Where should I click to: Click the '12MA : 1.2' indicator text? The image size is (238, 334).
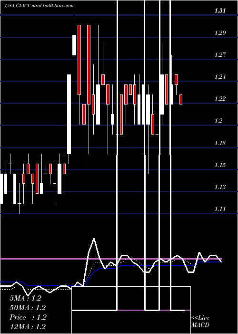[28, 327]
